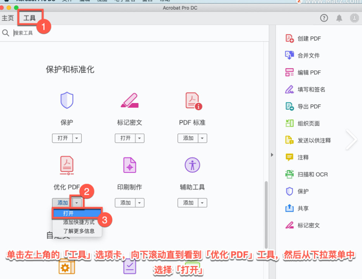The width and height of the screenshot is (362, 279).
Task: Expand dropdown arrow under 标记密文
Action: (140, 138)
